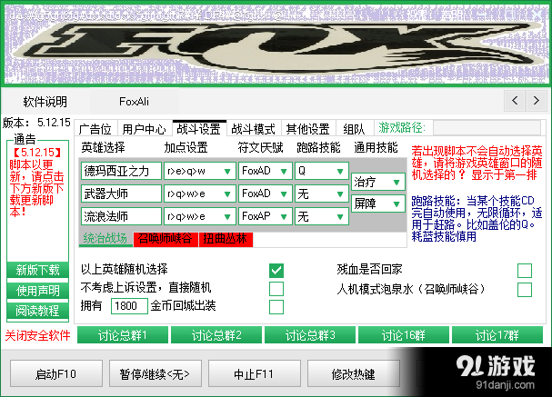Select the 扭曲丛林 map tab

226,239
